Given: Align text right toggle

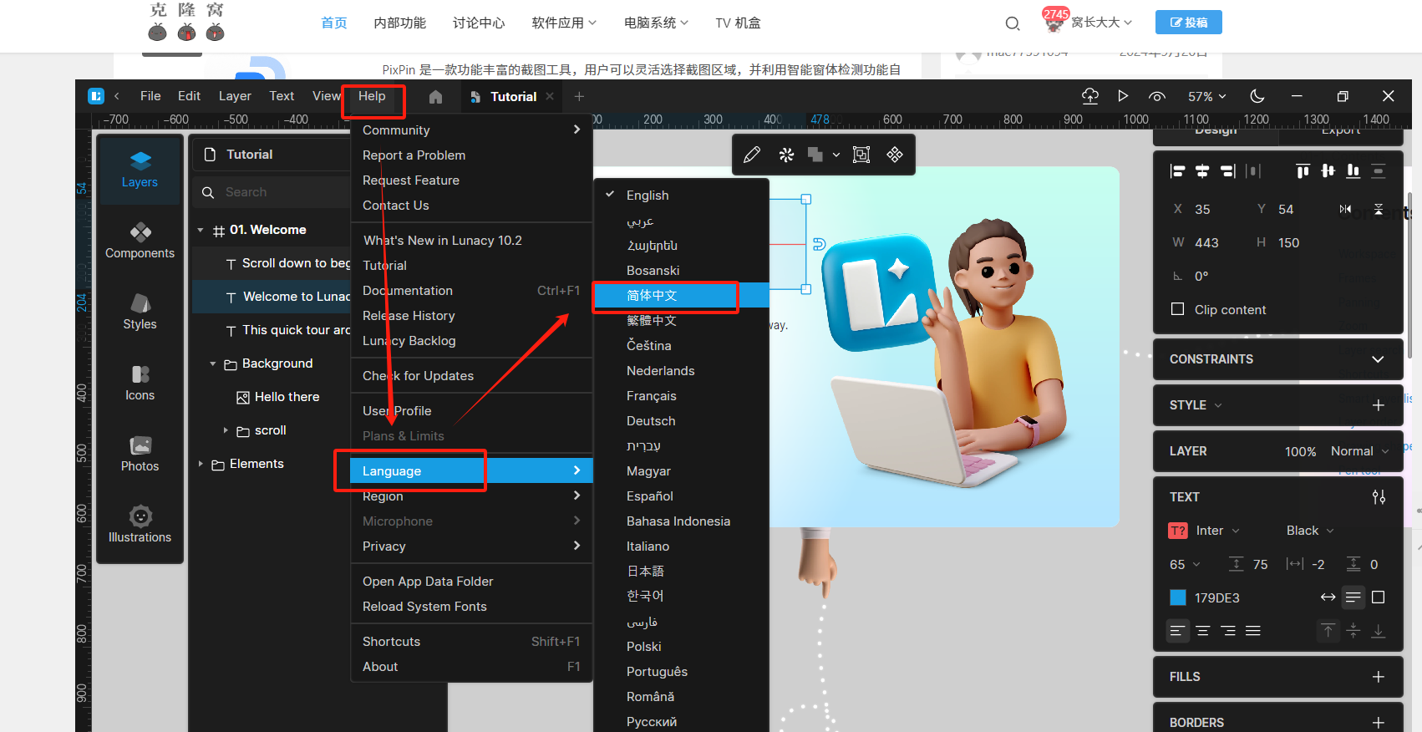Looking at the screenshot, I should pos(1227,631).
